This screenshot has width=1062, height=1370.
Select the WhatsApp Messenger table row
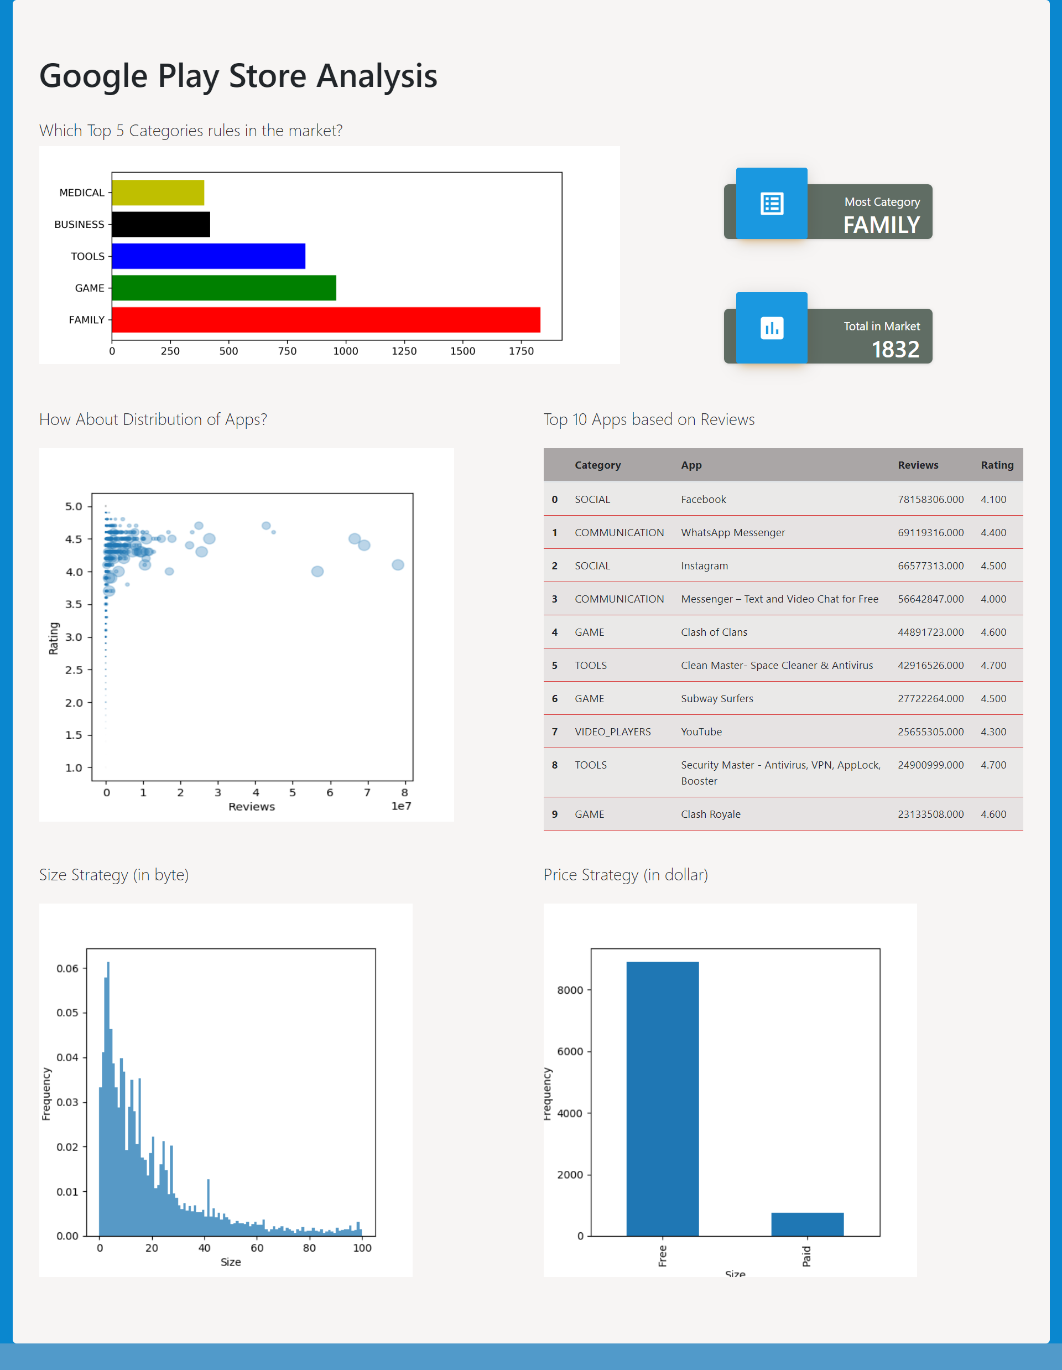click(x=732, y=533)
